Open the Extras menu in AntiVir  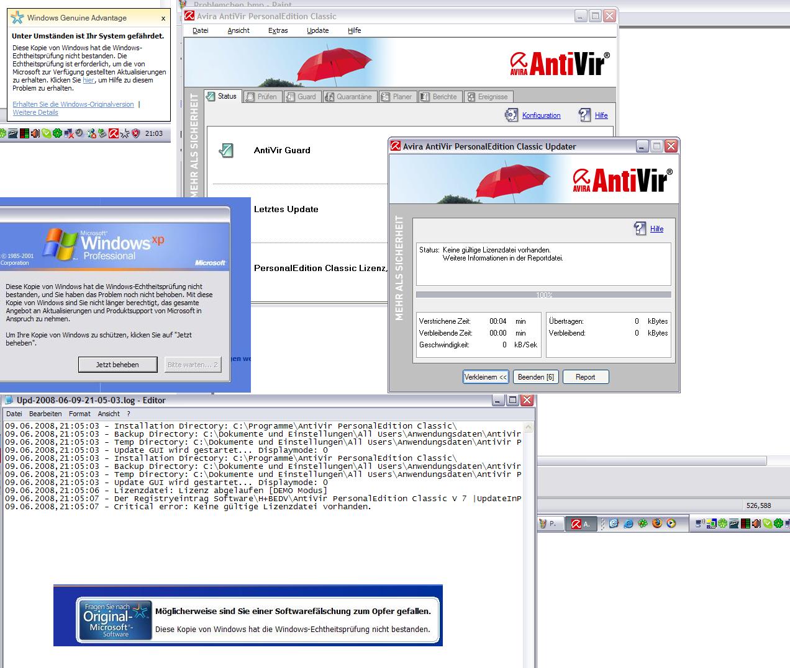point(278,30)
